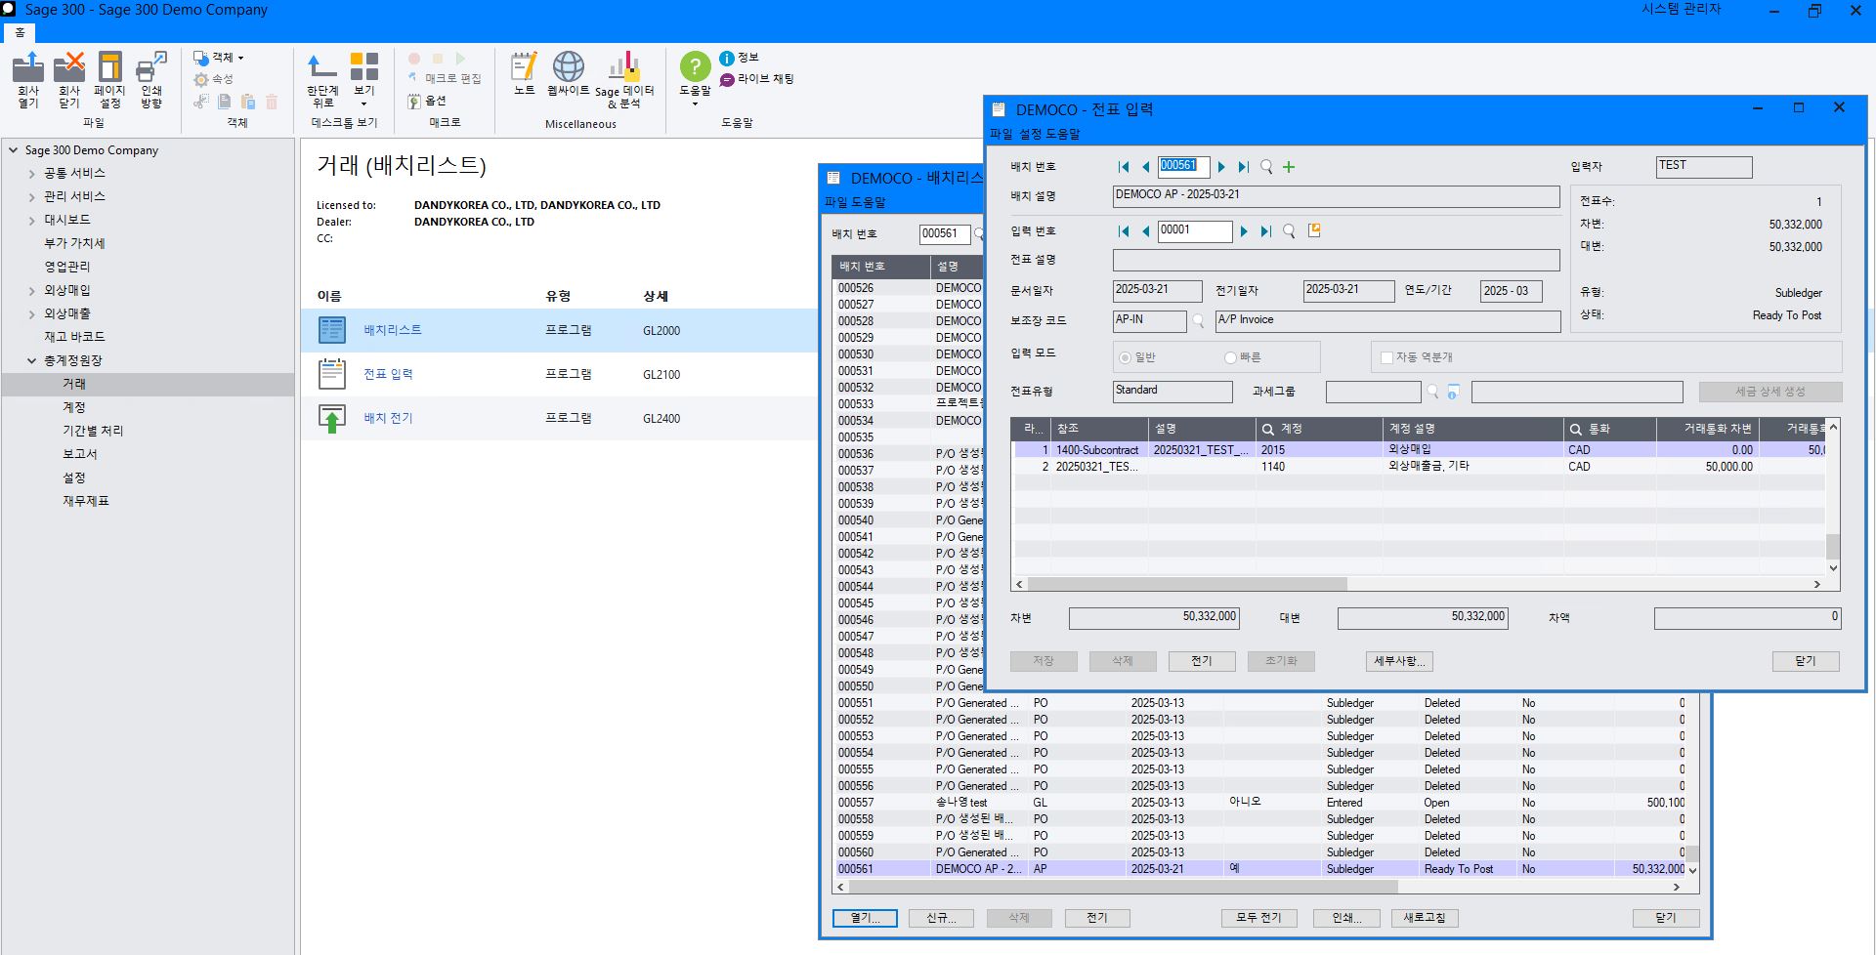
Task: Open 통화 column finder in grid header
Action: [x=1575, y=429]
